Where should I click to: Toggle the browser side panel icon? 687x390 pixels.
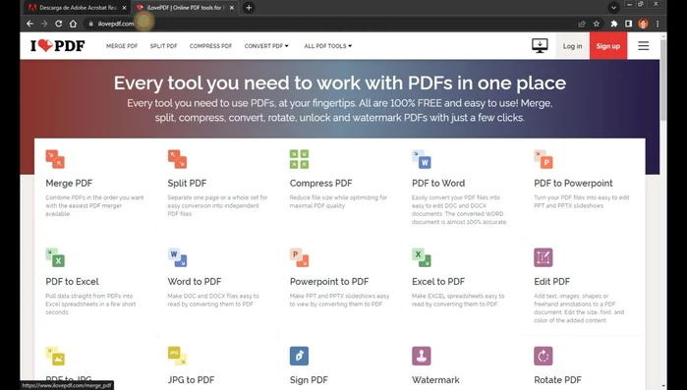click(629, 24)
